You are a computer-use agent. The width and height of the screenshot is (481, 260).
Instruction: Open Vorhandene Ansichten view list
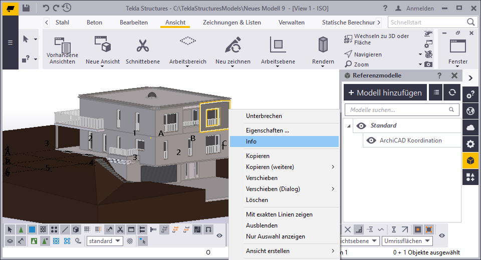62,50
